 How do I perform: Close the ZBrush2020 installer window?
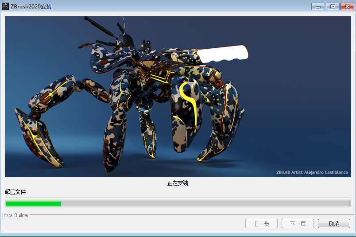(x=346, y=7)
